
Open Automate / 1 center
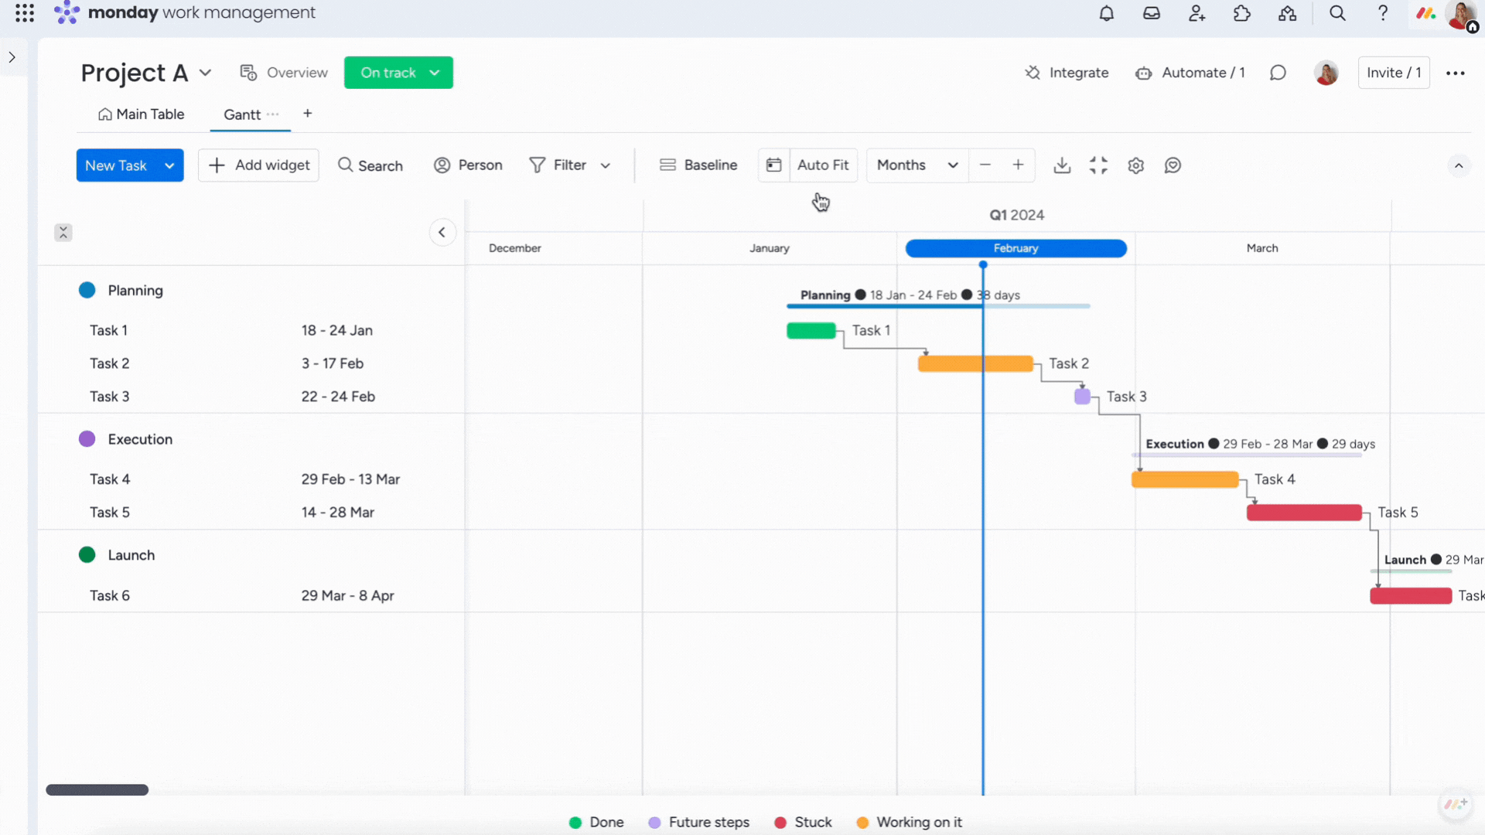tap(1190, 73)
